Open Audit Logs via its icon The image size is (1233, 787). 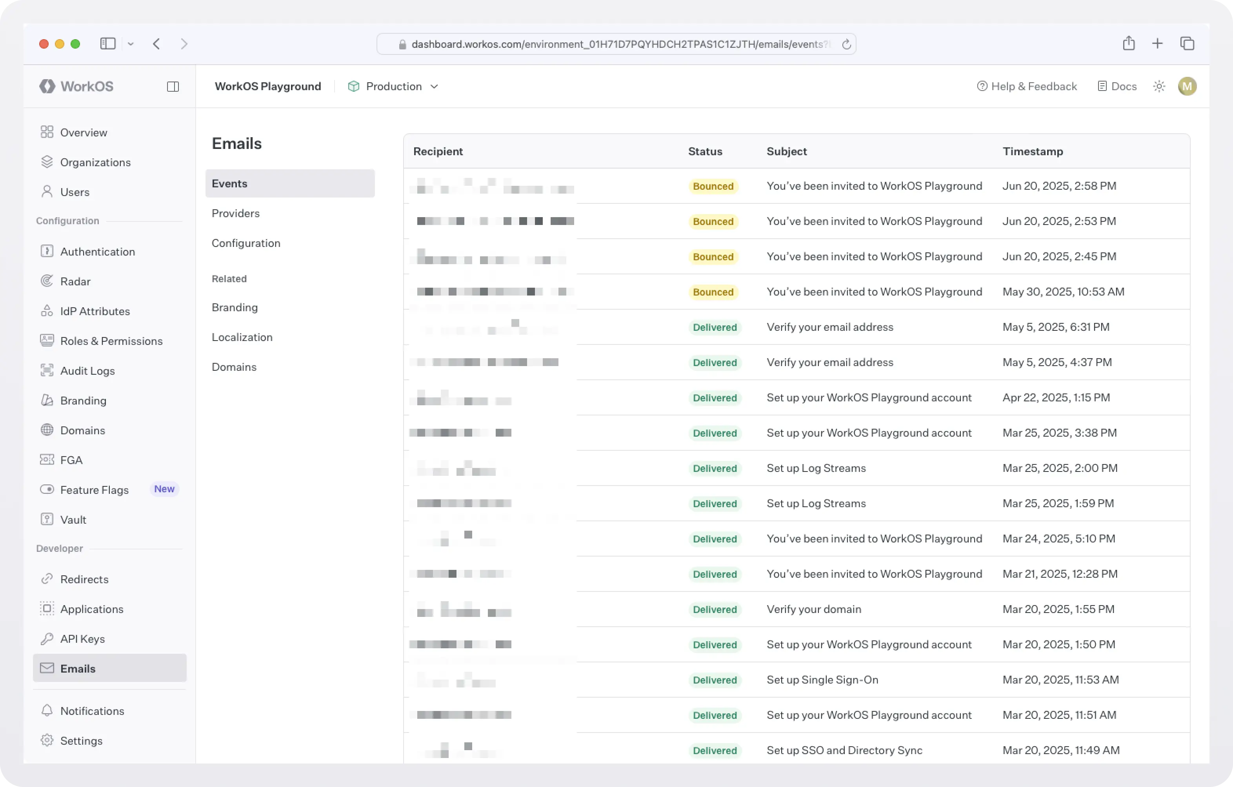pos(47,370)
